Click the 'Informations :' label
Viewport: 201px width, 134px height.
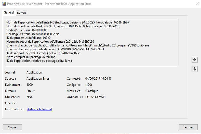(15, 109)
